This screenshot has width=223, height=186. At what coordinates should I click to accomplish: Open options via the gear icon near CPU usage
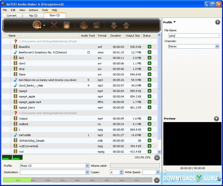pos(157,157)
